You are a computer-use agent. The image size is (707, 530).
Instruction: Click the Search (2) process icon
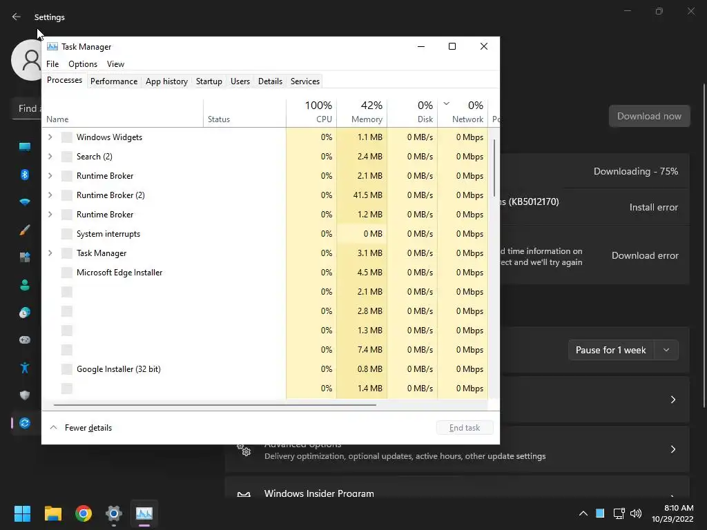point(67,157)
